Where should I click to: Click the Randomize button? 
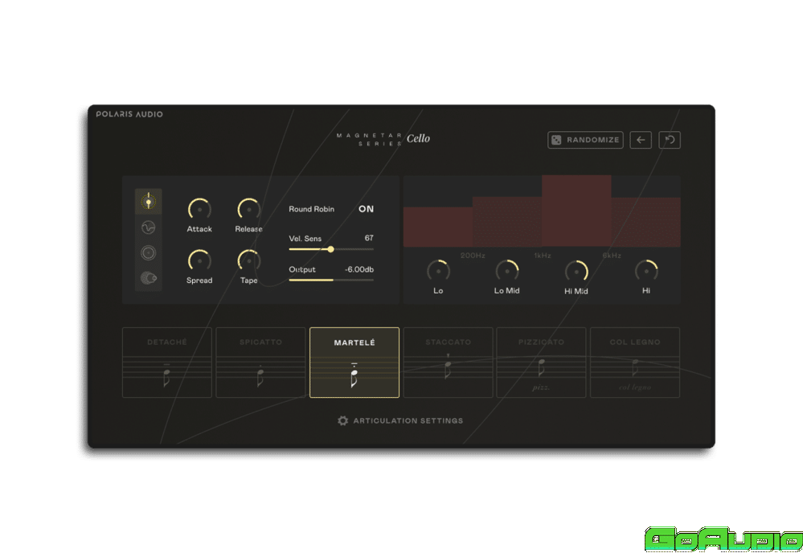[585, 140]
